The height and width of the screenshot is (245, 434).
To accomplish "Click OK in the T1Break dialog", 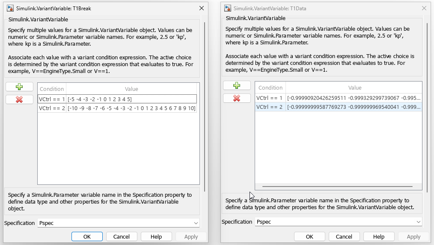I will pos(87,236).
